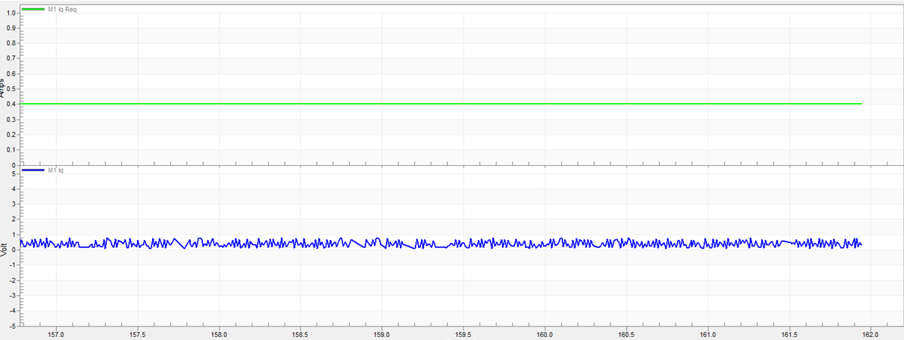This screenshot has height=340, width=904.
Task: Click the 161.0 time axis label
Action: coord(708,335)
